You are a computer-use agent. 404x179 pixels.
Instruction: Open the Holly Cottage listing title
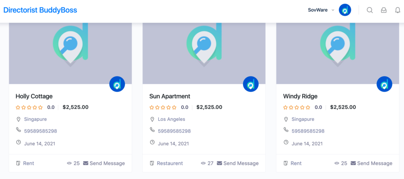(x=34, y=96)
